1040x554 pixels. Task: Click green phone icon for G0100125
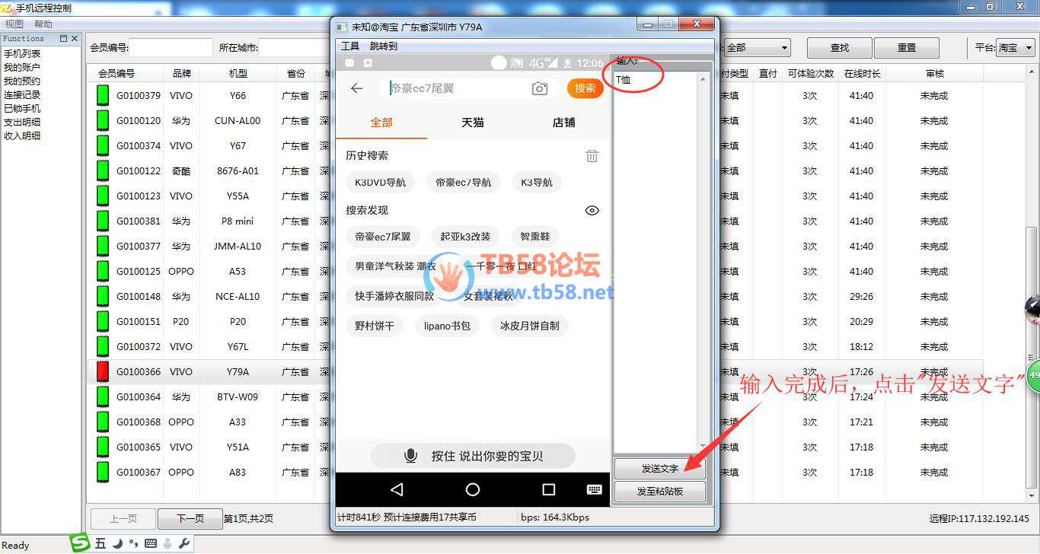coord(103,272)
